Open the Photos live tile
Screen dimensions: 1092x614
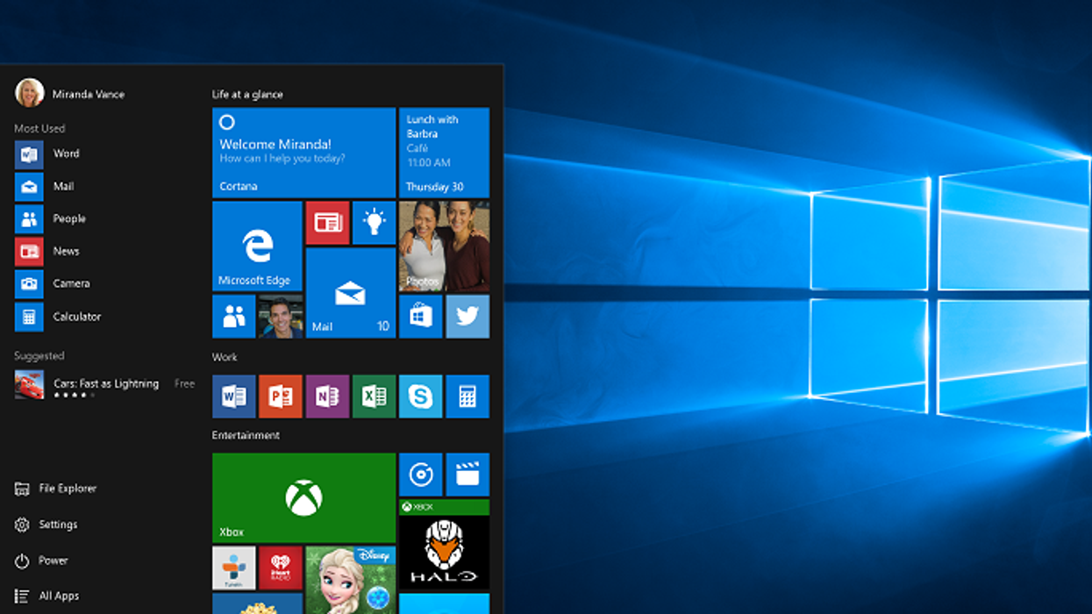coord(444,246)
